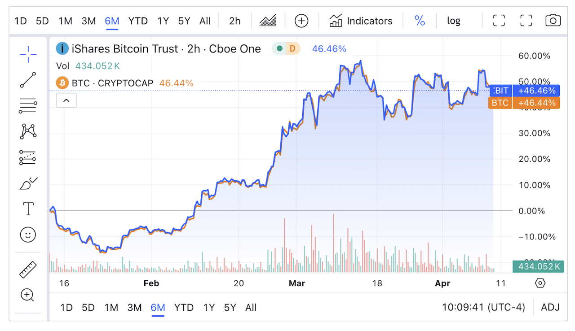Select 3M range in top toolbar
The width and height of the screenshot is (575, 331).
(88, 21)
